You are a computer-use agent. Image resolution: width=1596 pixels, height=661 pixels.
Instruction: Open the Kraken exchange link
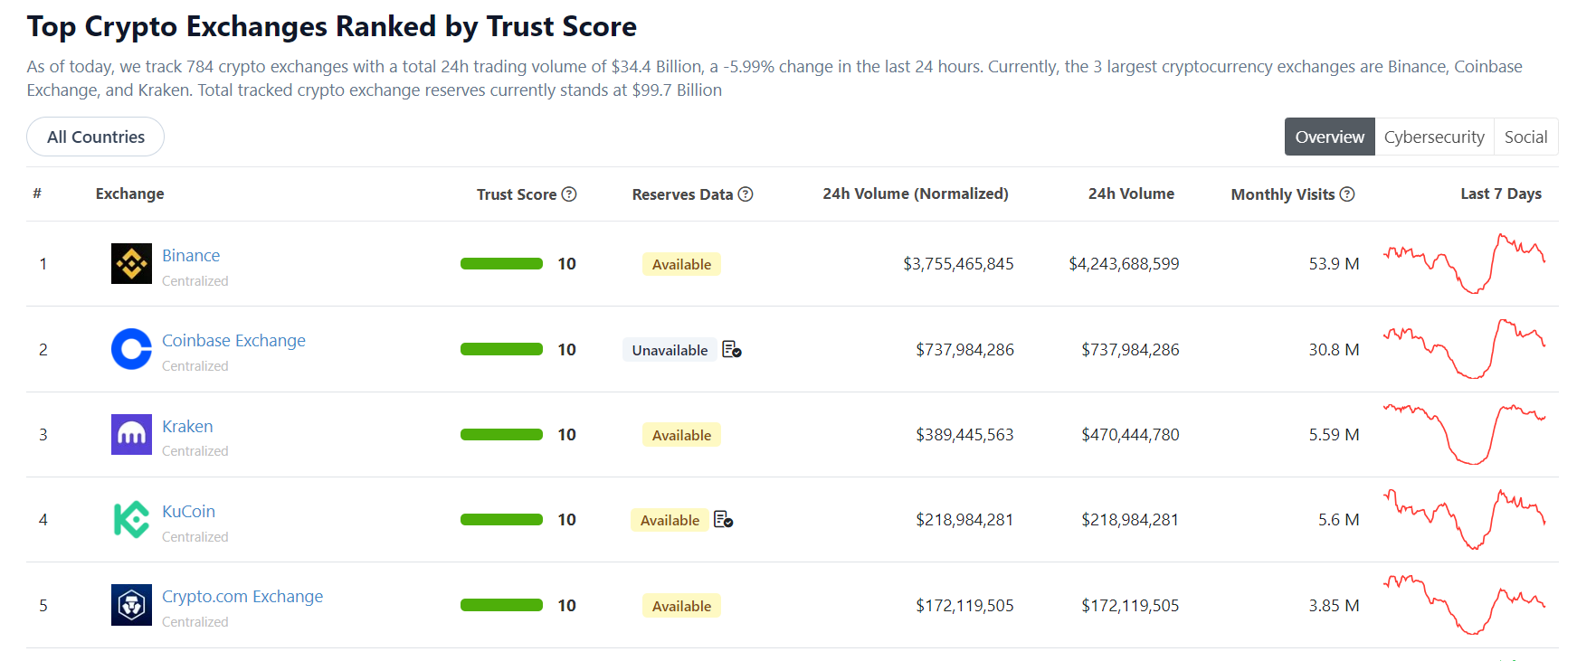point(187,426)
